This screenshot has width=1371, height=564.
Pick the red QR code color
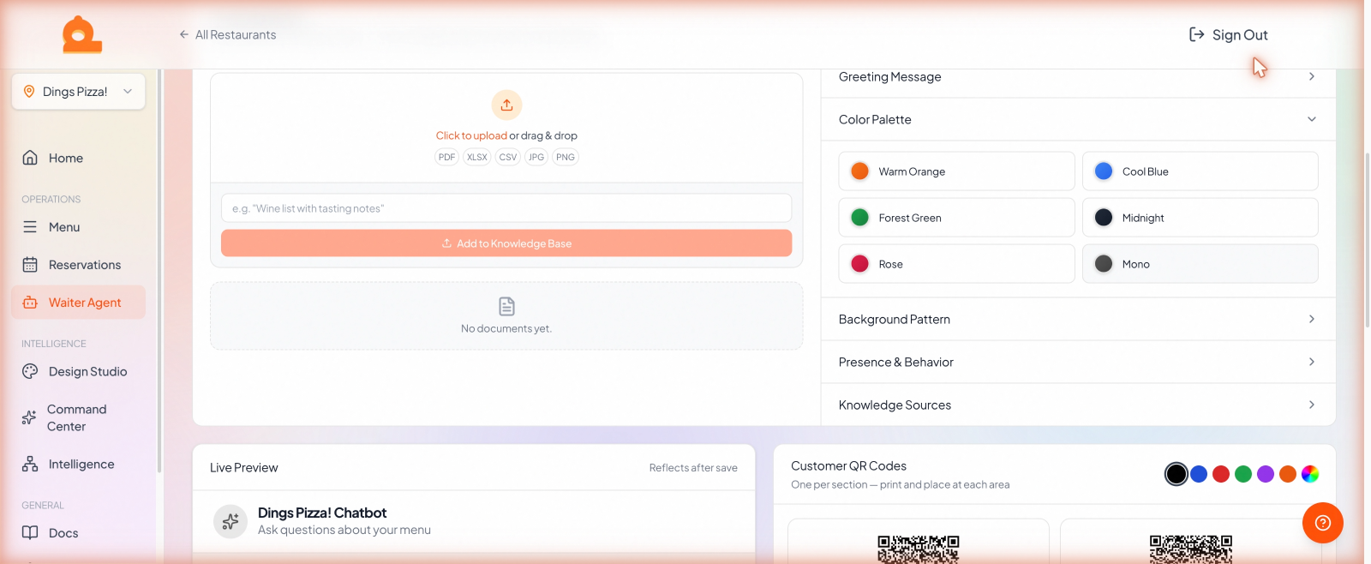[1221, 474]
